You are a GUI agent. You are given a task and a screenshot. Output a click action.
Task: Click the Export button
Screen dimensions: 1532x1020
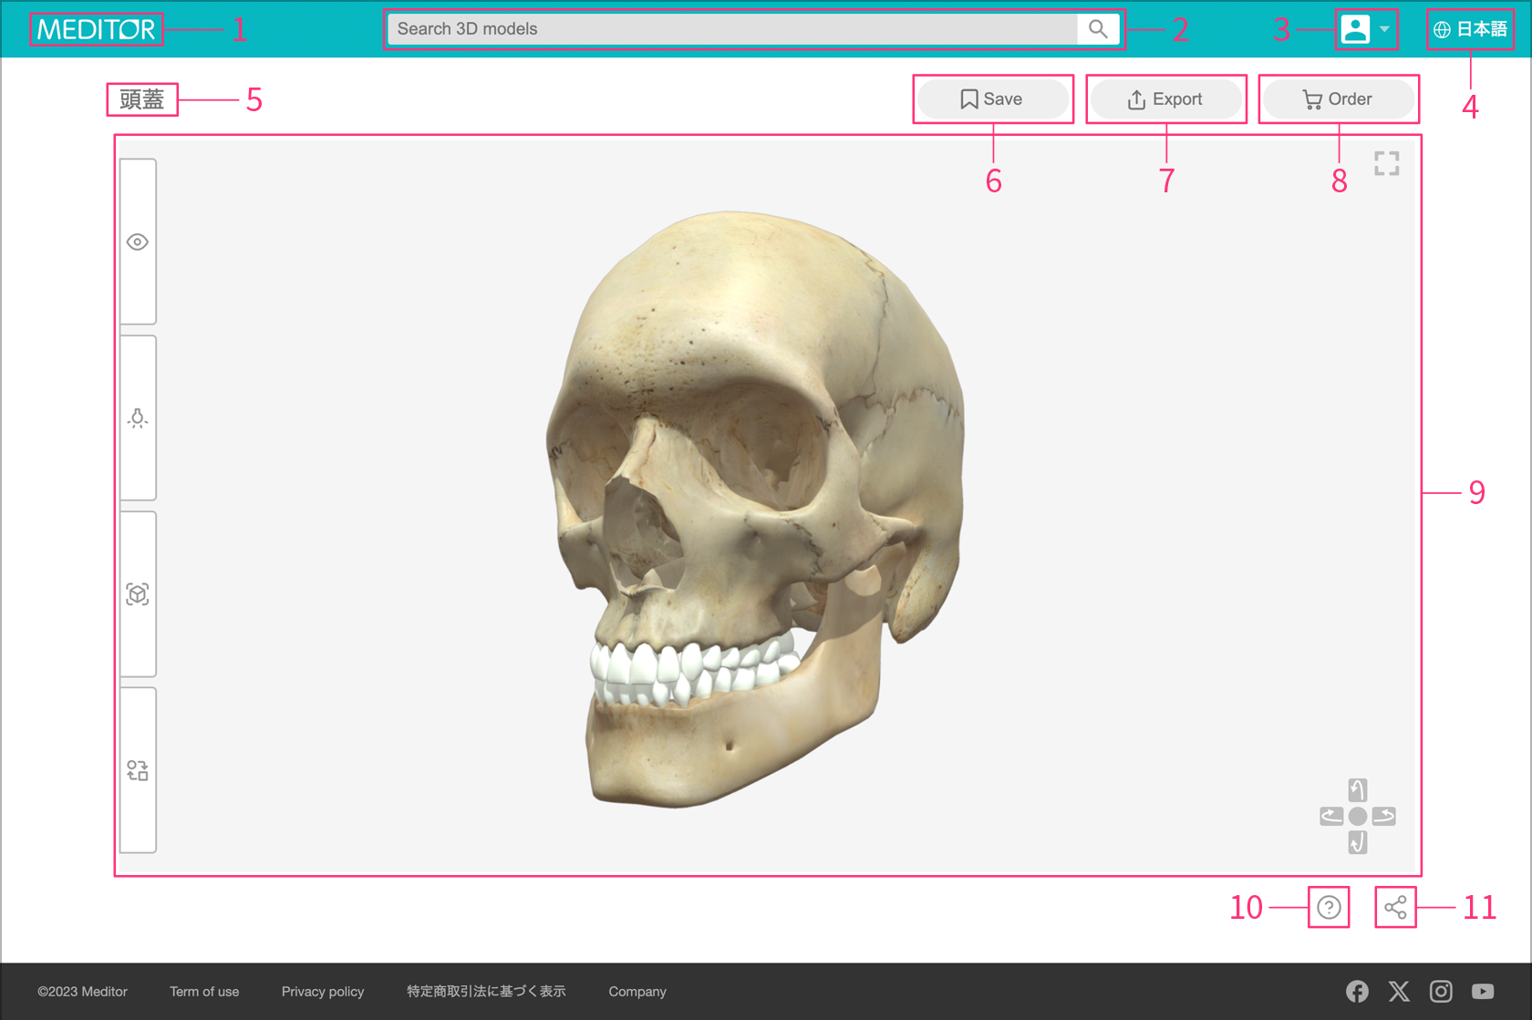1165,99
